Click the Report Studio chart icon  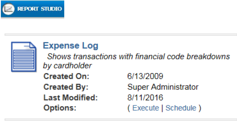[8, 9]
